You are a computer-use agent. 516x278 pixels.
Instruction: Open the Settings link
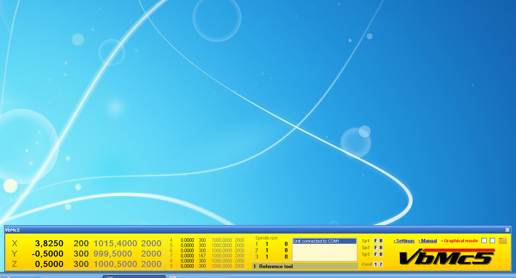coord(404,241)
